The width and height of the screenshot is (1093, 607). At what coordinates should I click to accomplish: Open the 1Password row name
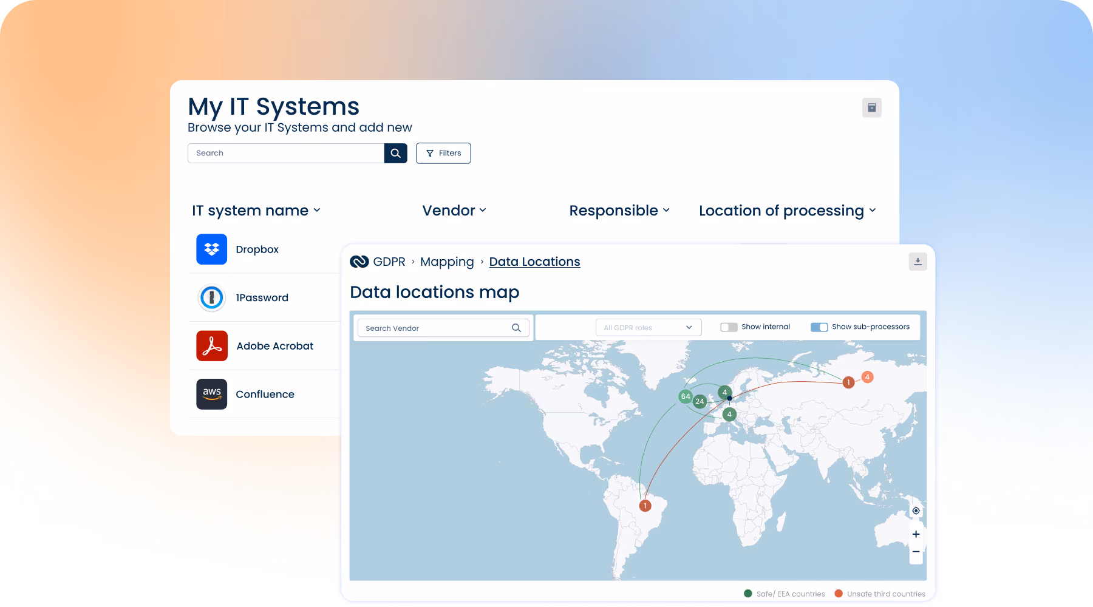(x=262, y=297)
